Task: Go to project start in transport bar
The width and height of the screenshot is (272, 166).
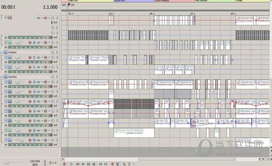Action: coord(101,164)
